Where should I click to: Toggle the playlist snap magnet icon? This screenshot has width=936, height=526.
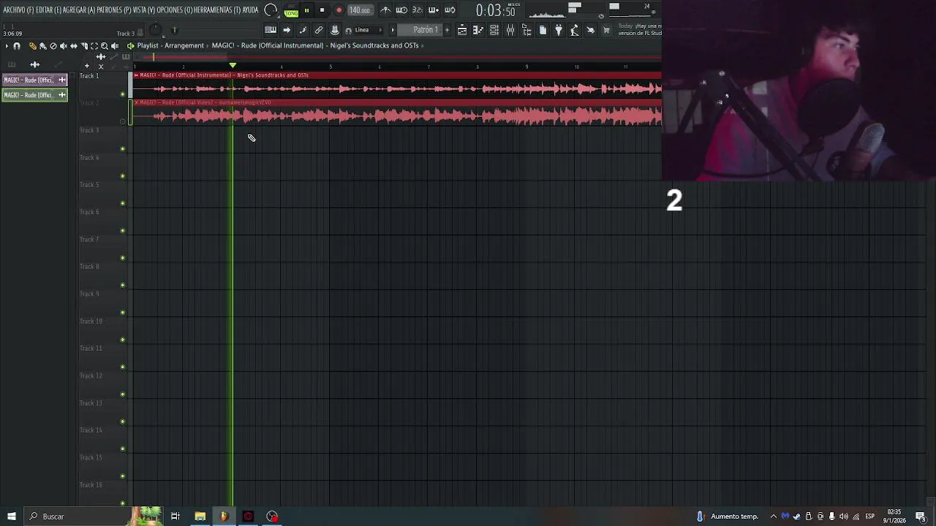pos(17,45)
